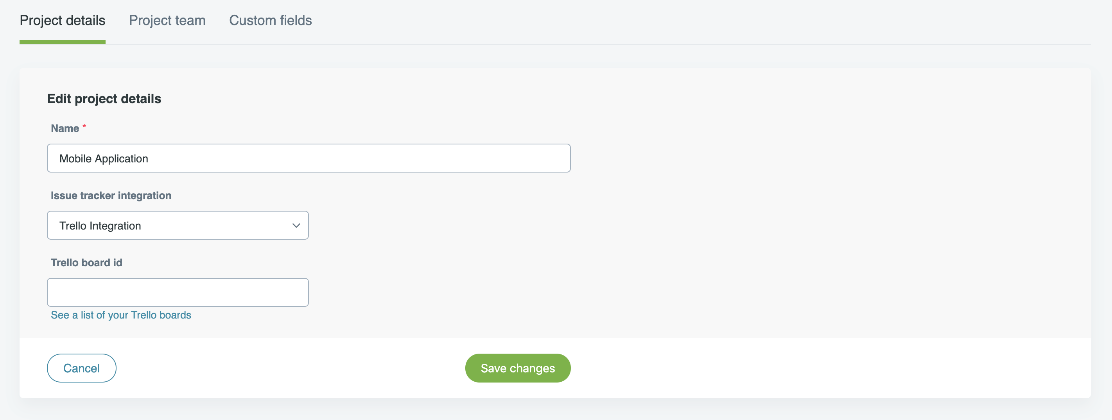The width and height of the screenshot is (1112, 420).
Task: Open the See a list of your Trello boards link
Action: pyautogui.click(x=121, y=315)
